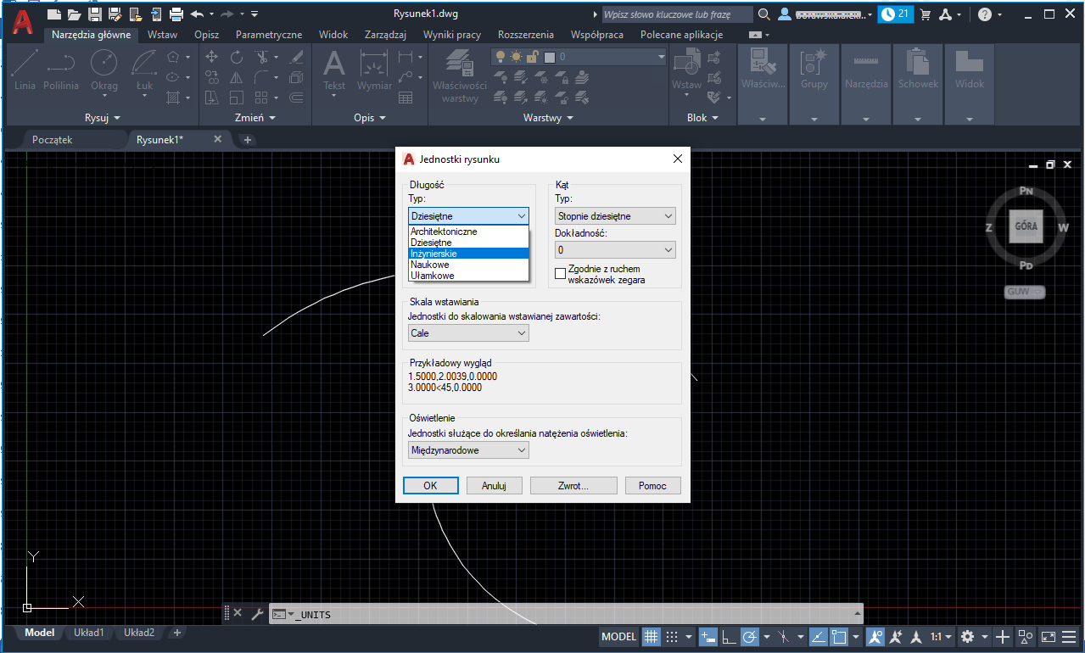The height and width of the screenshot is (653, 1085).
Task: Enable 'Zgodnie z ruchem wskazówek zegara' checkbox
Action: click(x=560, y=273)
